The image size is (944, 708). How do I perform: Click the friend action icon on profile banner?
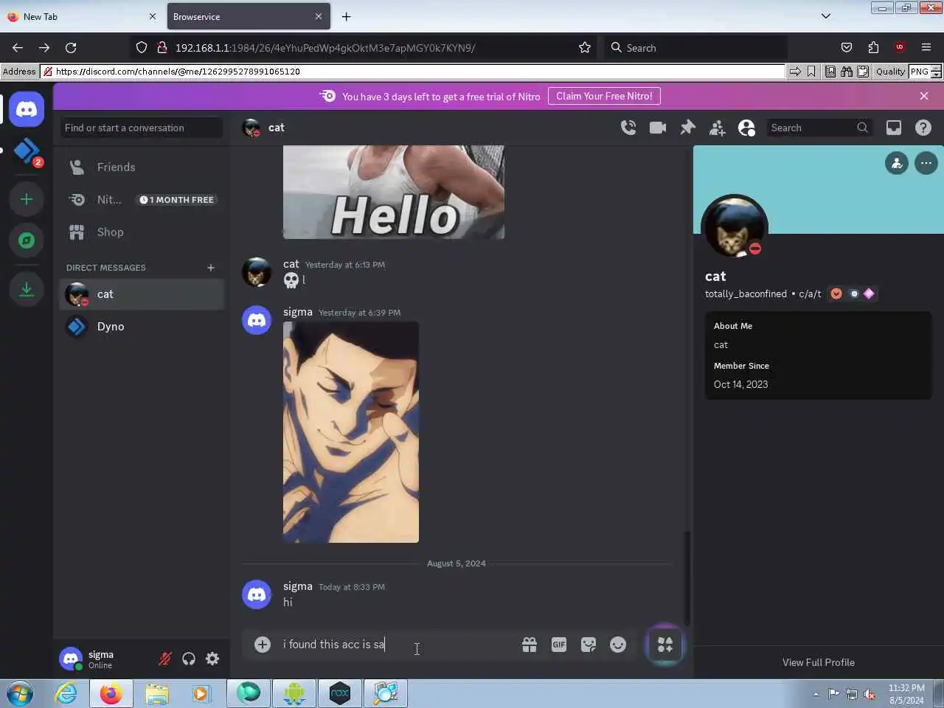pos(897,163)
